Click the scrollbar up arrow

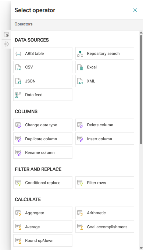point(141,33)
